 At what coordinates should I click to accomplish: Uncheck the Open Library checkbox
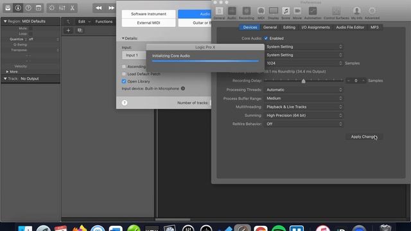coord(124,81)
